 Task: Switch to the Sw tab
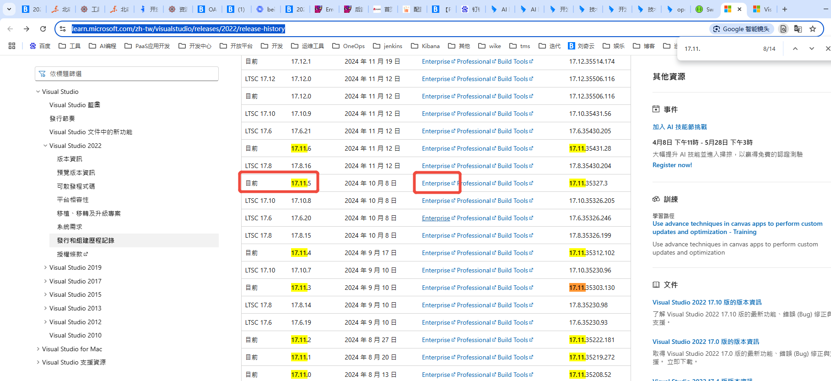[x=705, y=9]
